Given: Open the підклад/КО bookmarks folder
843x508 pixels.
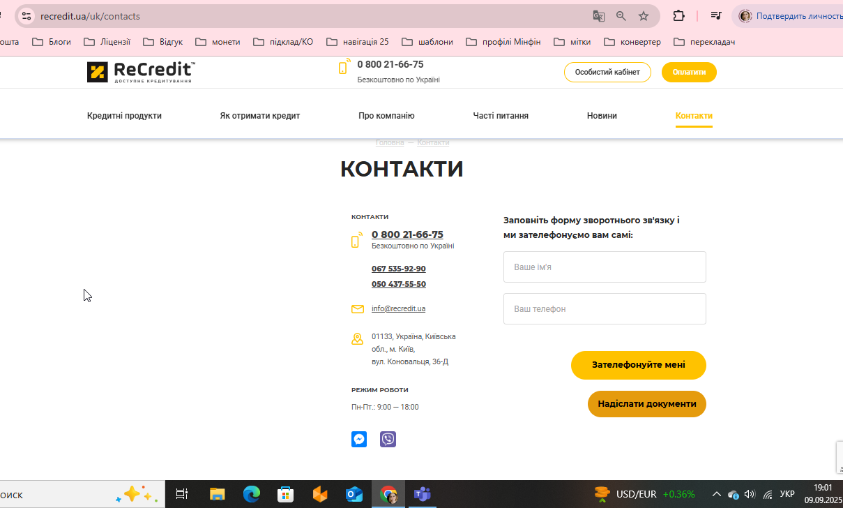Looking at the screenshot, I should point(282,42).
